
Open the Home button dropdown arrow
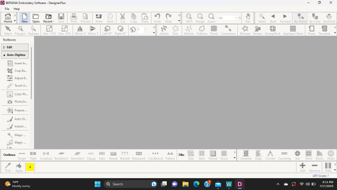[15, 21]
